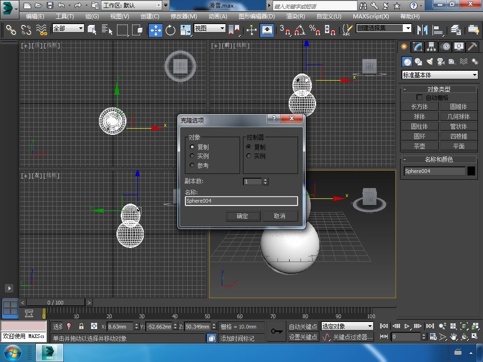The height and width of the screenshot is (362, 483).
Task: Toggle 设置关键点 set key mode
Action: 303,337
